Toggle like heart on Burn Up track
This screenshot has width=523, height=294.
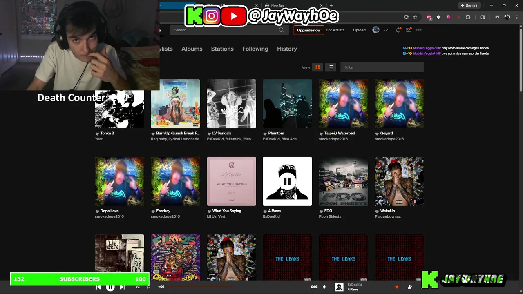153,134
